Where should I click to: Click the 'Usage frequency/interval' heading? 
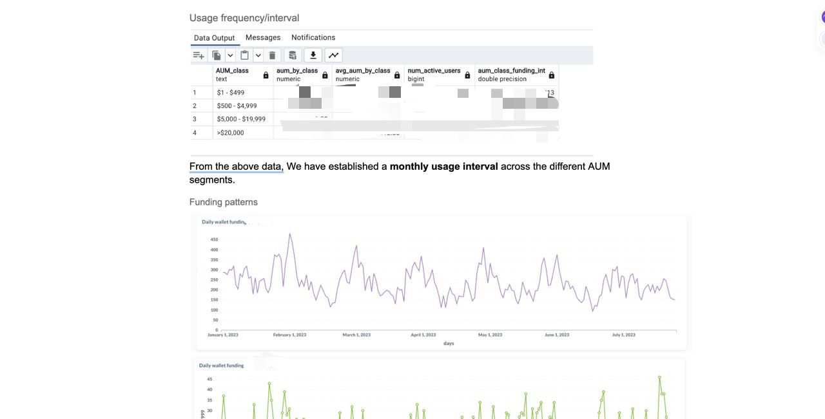pyautogui.click(x=244, y=18)
